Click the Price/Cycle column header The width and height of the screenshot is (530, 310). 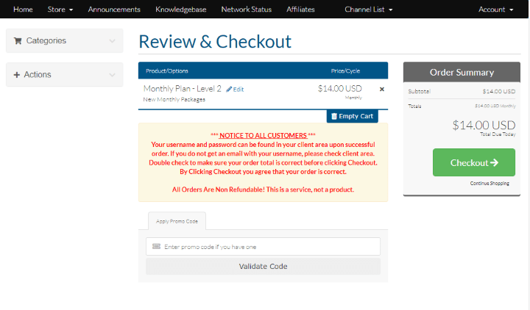pyautogui.click(x=345, y=71)
